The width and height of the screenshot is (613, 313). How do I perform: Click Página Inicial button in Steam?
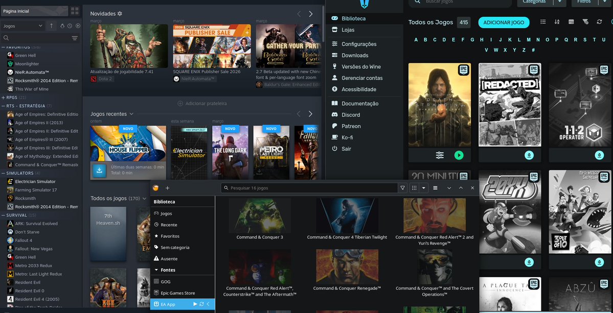click(34, 11)
